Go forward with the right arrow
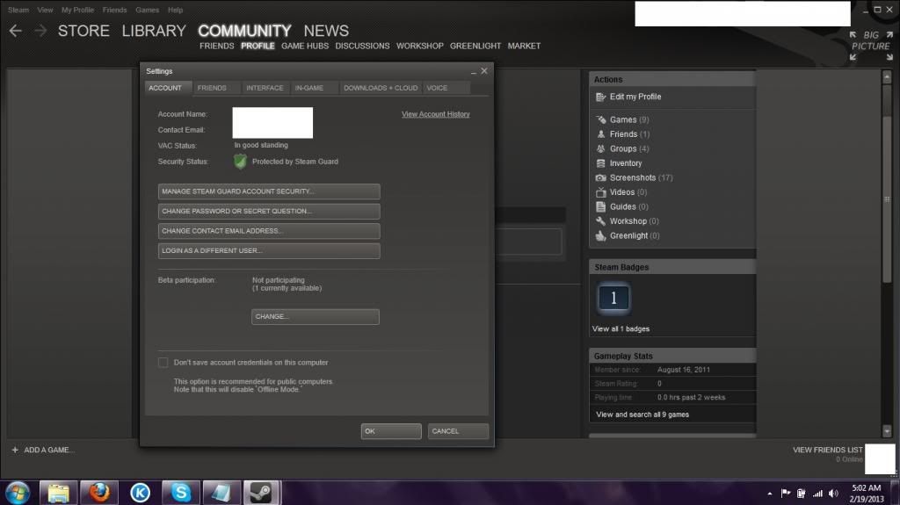Image resolution: width=900 pixels, height=505 pixels. (40, 31)
